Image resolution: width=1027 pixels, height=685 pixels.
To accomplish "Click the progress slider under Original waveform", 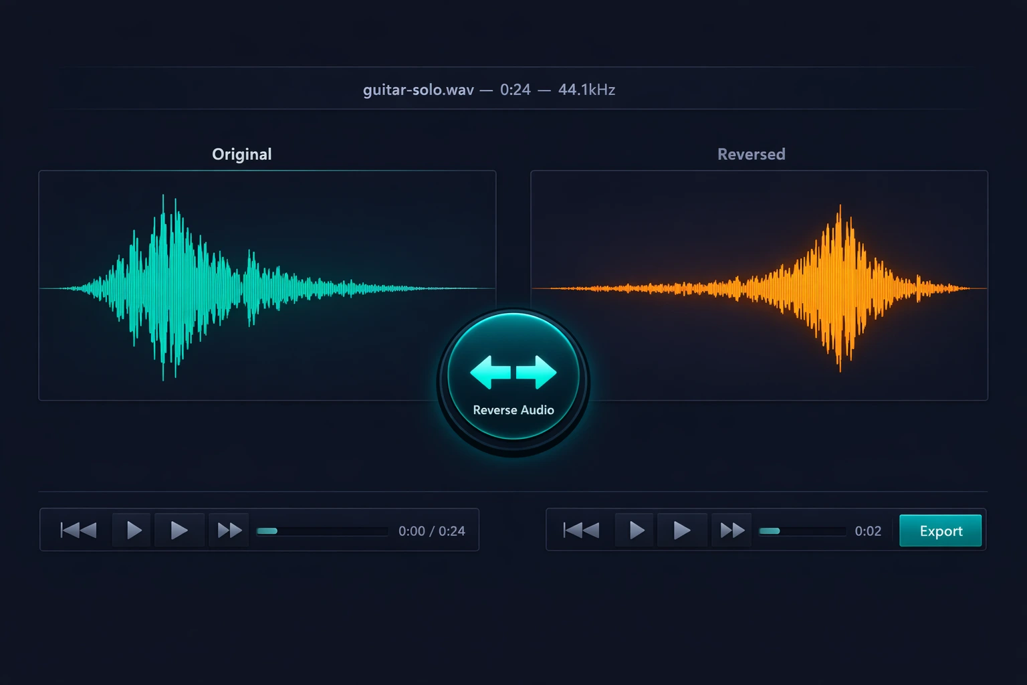I will pos(322,530).
